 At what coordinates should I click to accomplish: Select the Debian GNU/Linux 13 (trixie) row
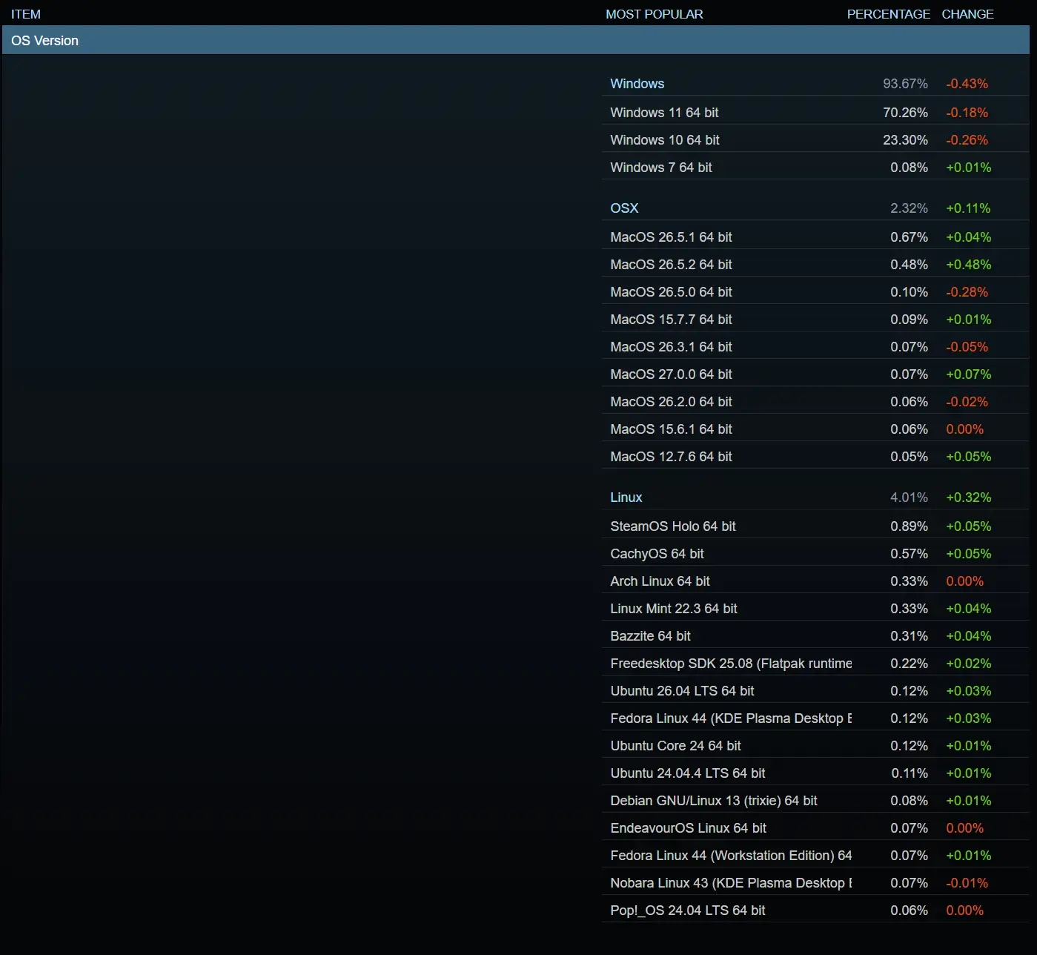click(x=815, y=801)
